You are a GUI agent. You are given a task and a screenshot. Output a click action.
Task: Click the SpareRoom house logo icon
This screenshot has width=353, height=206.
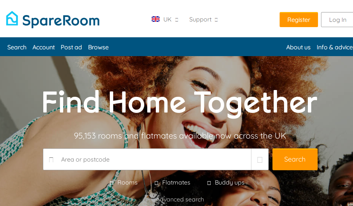coord(12,18)
